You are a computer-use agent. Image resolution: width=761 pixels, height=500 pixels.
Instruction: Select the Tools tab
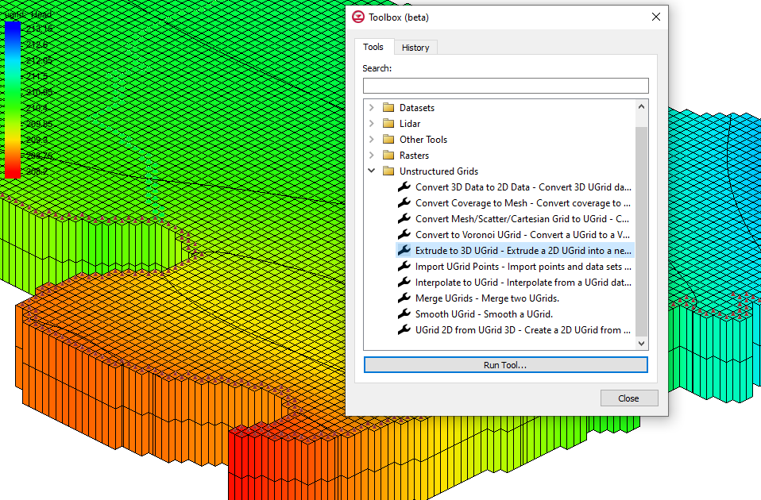click(373, 47)
